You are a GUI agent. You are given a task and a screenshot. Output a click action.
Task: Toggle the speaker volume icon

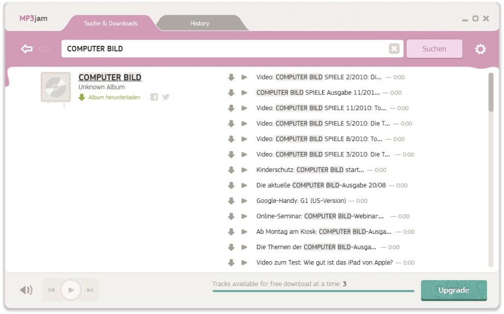26,290
